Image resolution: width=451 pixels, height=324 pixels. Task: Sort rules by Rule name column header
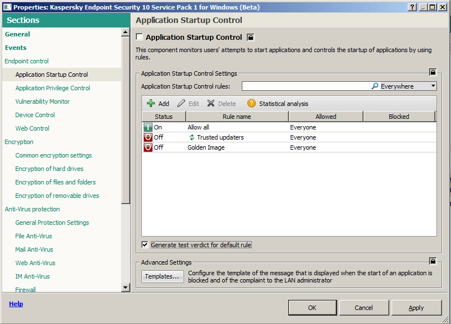coord(237,117)
